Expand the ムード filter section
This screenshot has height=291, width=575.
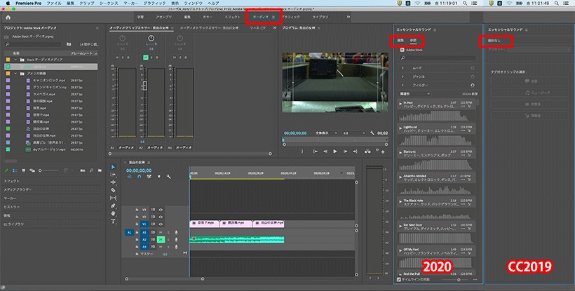pos(402,68)
